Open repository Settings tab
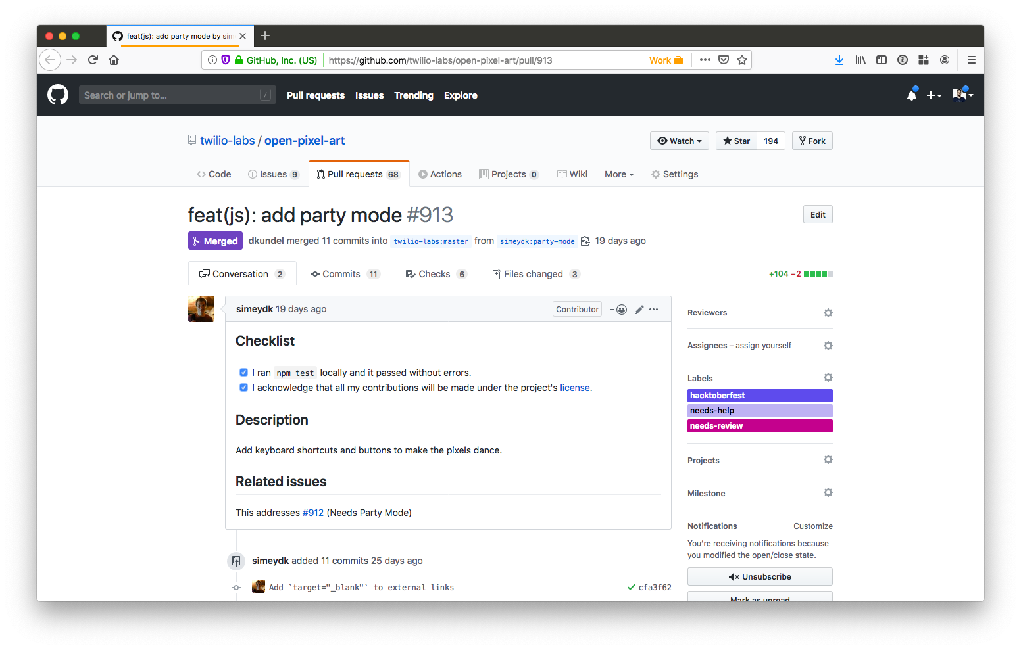The width and height of the screenshot is (1021, 650). (x=675, y=174)
